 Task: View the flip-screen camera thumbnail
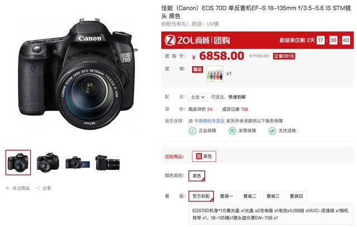pos(78,162)
